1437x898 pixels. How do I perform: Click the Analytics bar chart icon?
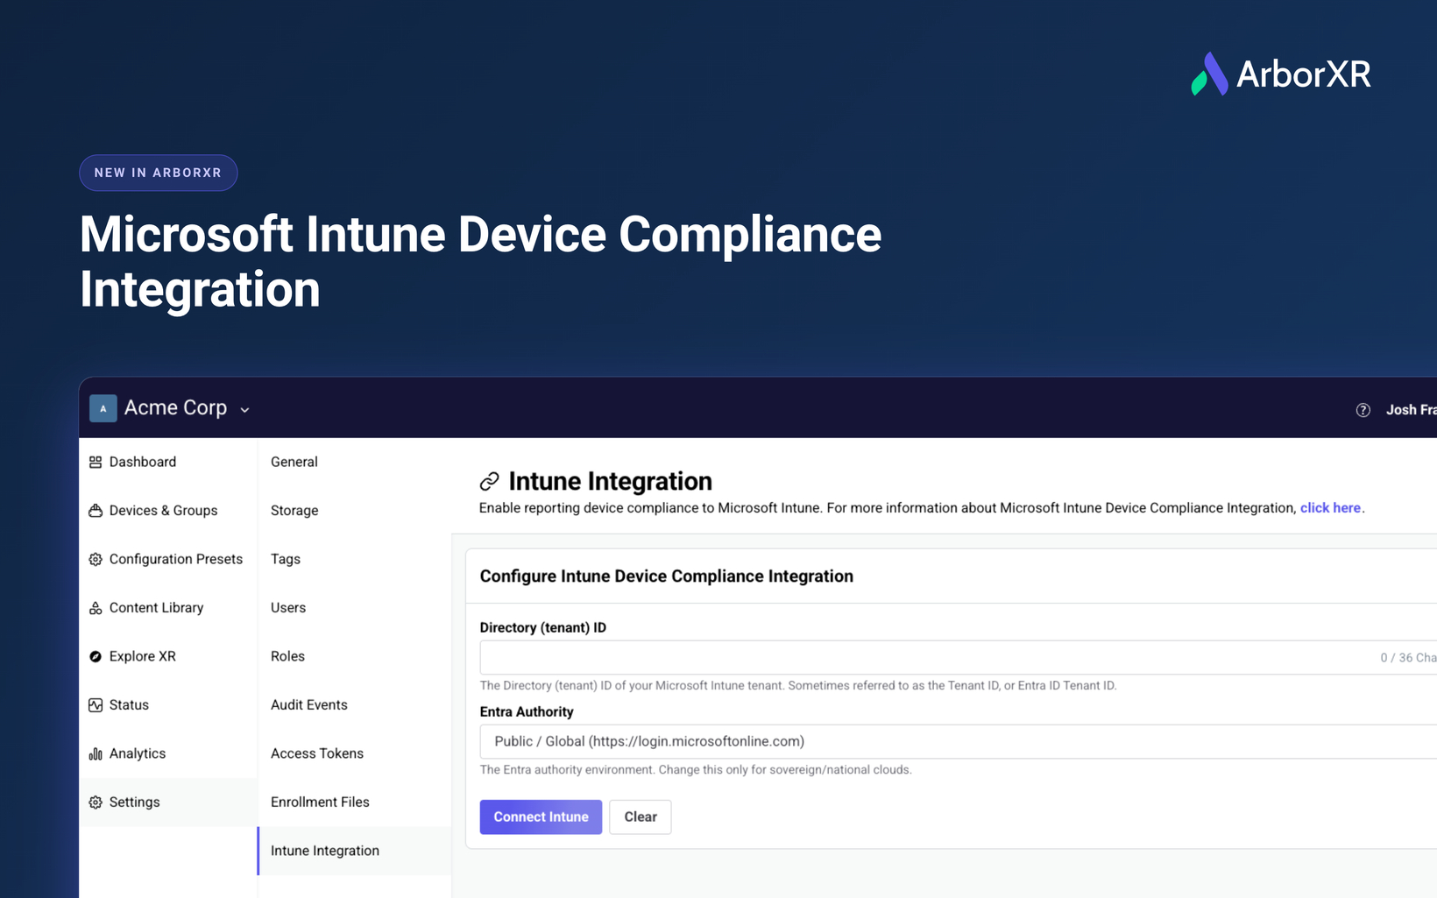coord(96,753)
